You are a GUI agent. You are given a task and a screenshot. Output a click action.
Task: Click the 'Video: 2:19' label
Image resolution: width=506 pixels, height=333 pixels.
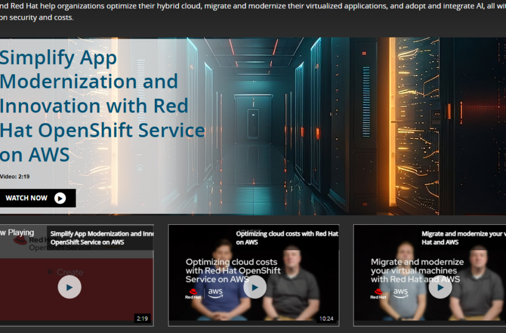click(x=15, y=177)
